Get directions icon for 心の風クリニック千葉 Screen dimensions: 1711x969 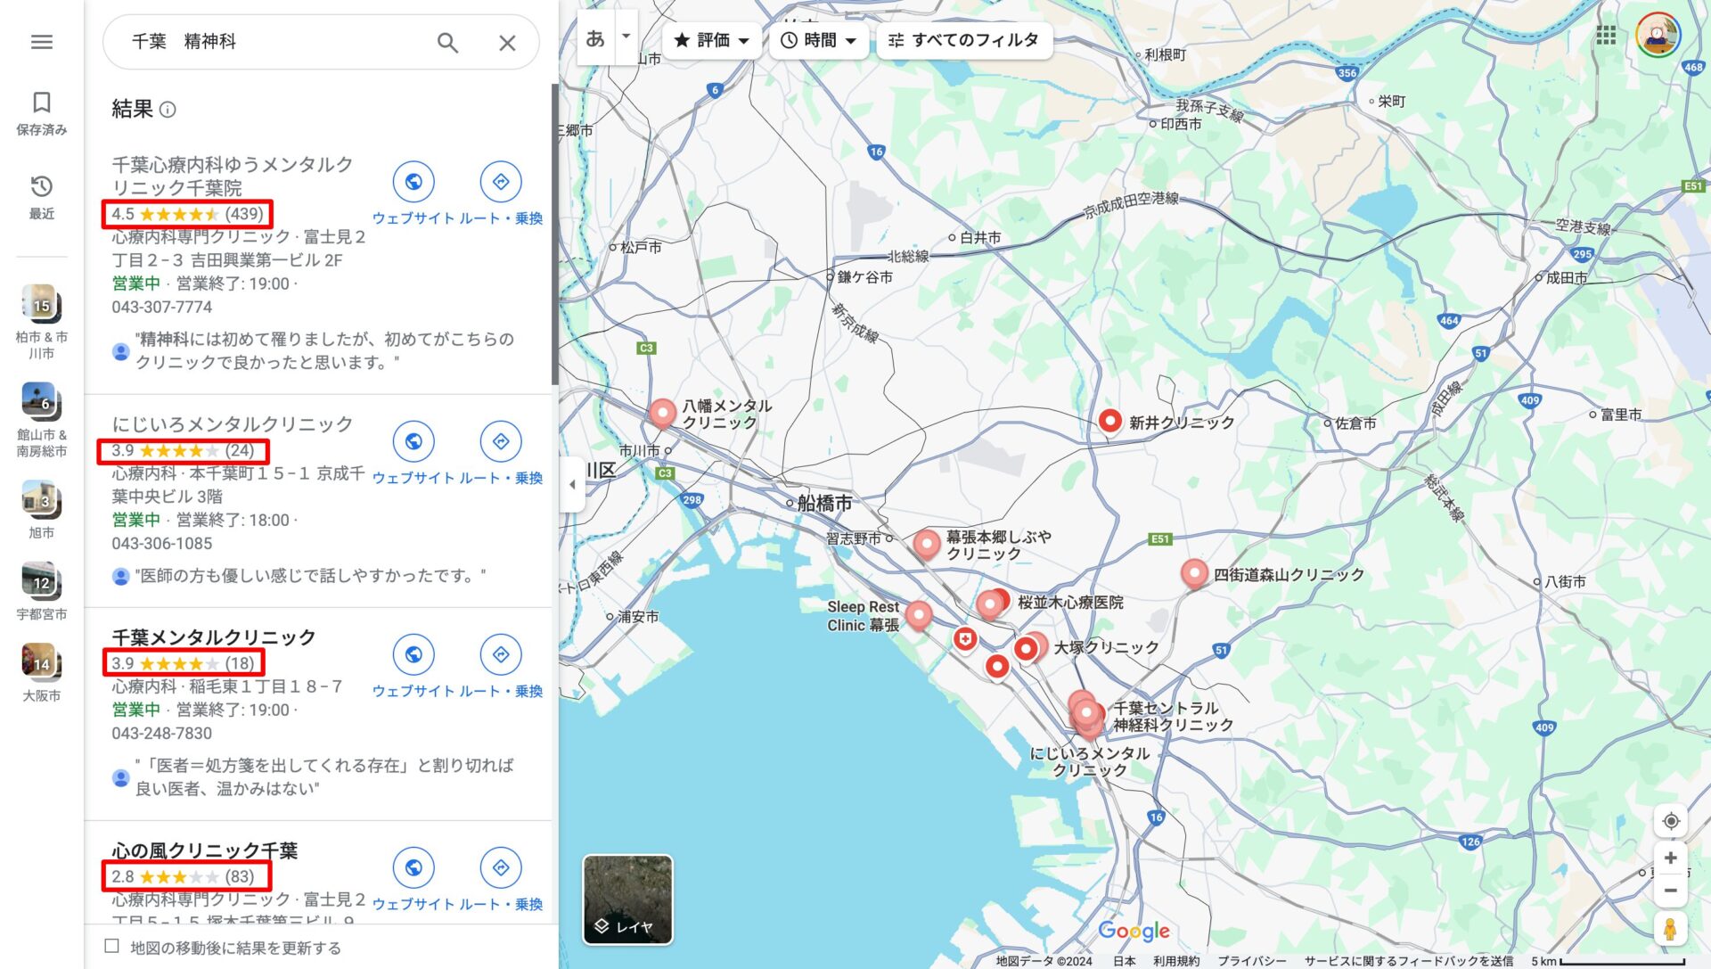click(x=501, y=867)
